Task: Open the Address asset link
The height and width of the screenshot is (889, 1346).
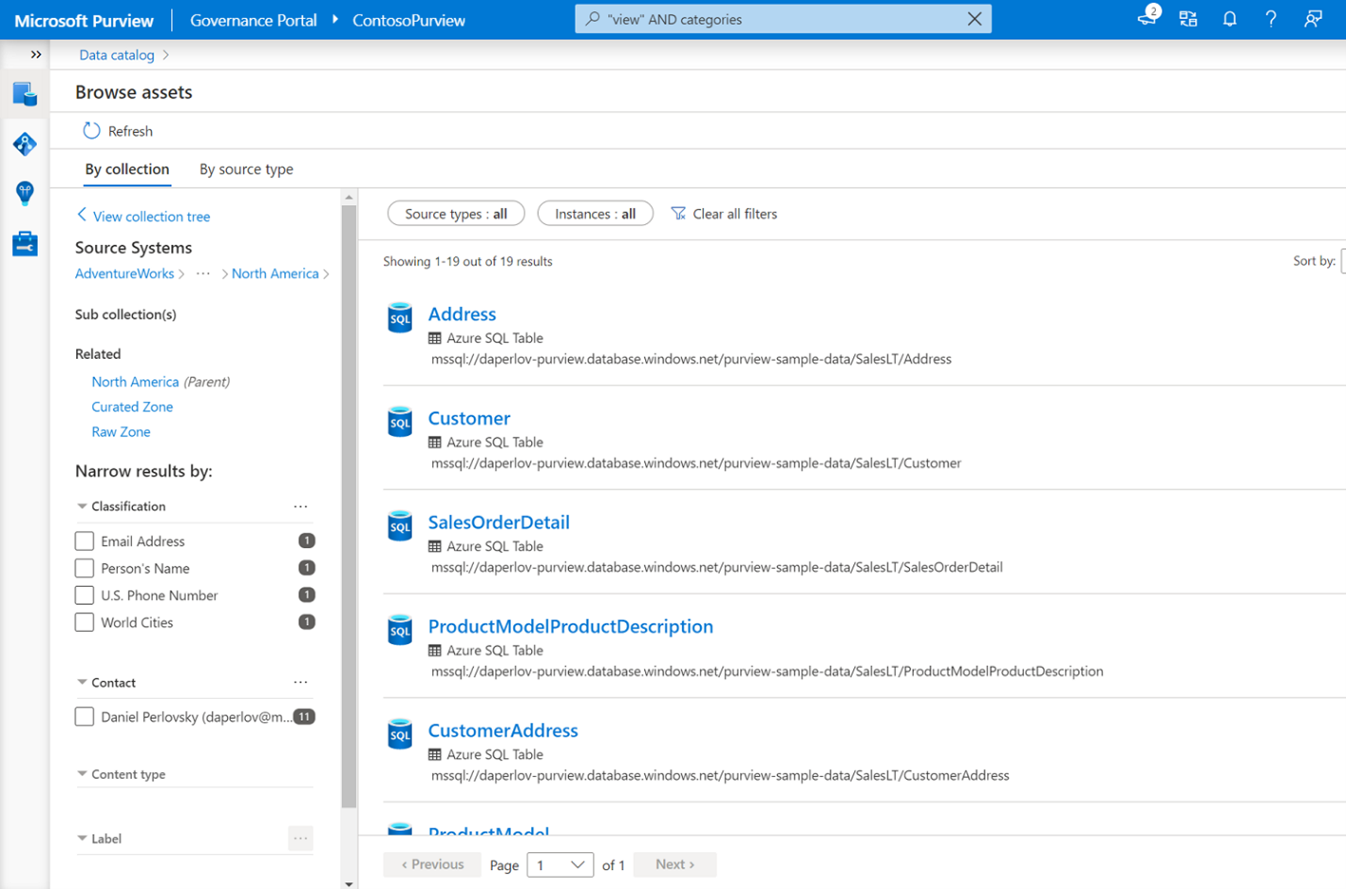Action: 462,314
